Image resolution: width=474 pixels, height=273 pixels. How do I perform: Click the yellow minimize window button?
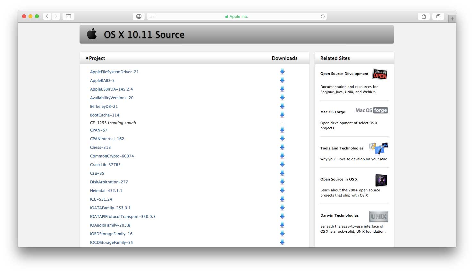(x=30, y=16)
